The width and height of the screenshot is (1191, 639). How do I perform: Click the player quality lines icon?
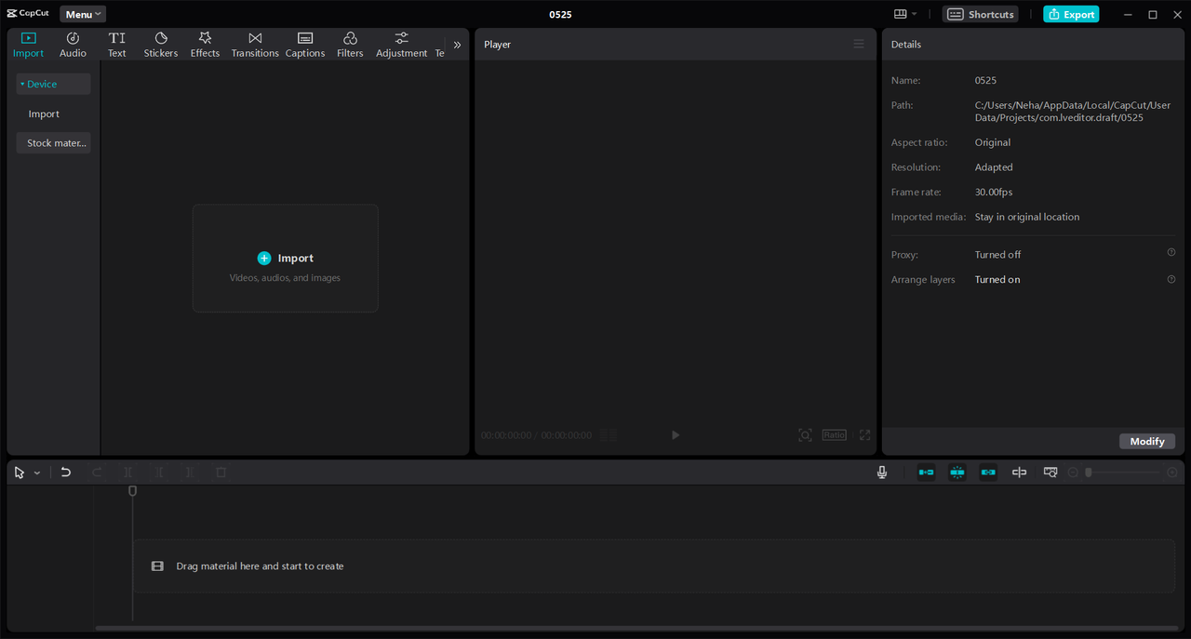point(609,435)
